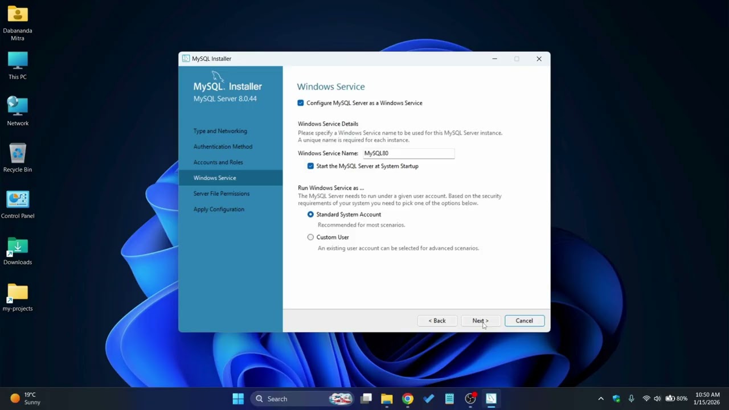Go to Accounts and Roles step

click(x=218, y=162)
